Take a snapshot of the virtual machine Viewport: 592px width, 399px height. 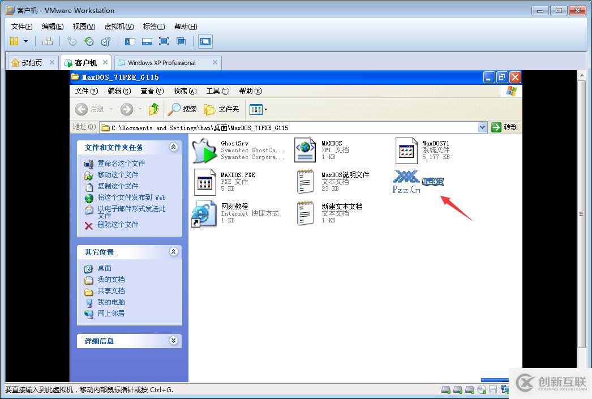coord(72,41)
